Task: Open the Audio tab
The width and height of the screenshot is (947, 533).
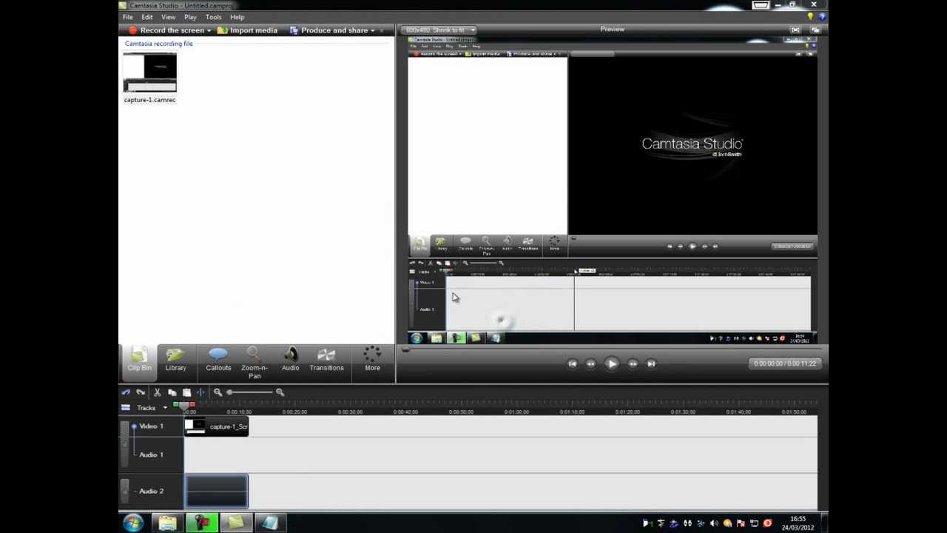Action: click(290, 360)
